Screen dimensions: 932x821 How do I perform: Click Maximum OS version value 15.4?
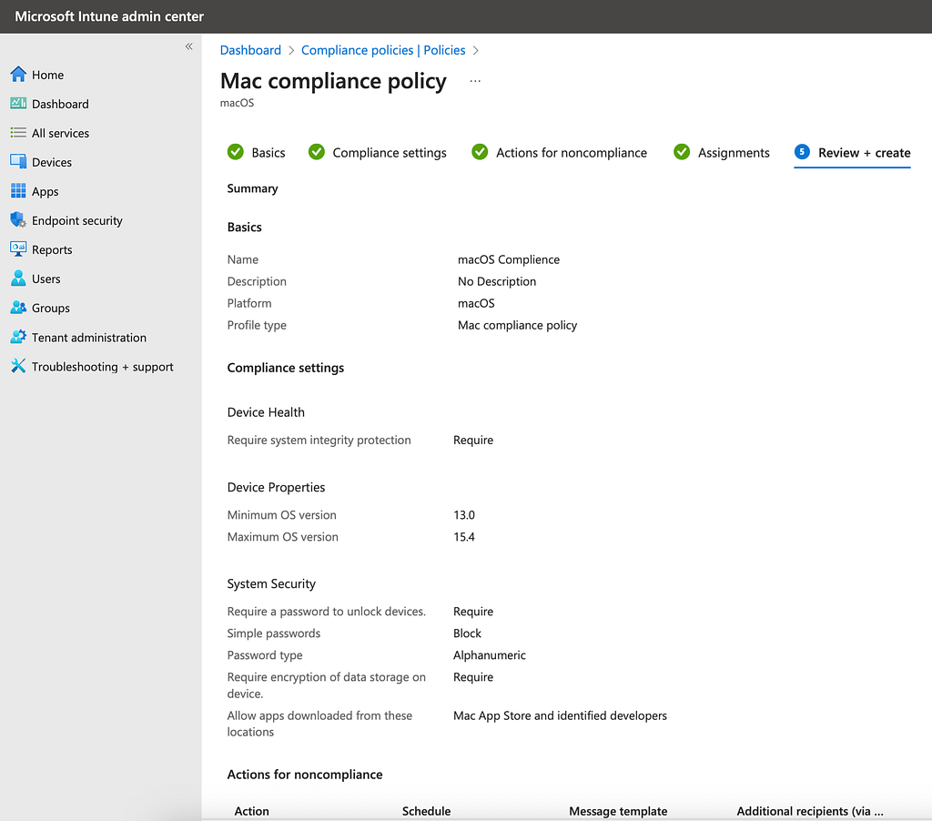[464, 537]
